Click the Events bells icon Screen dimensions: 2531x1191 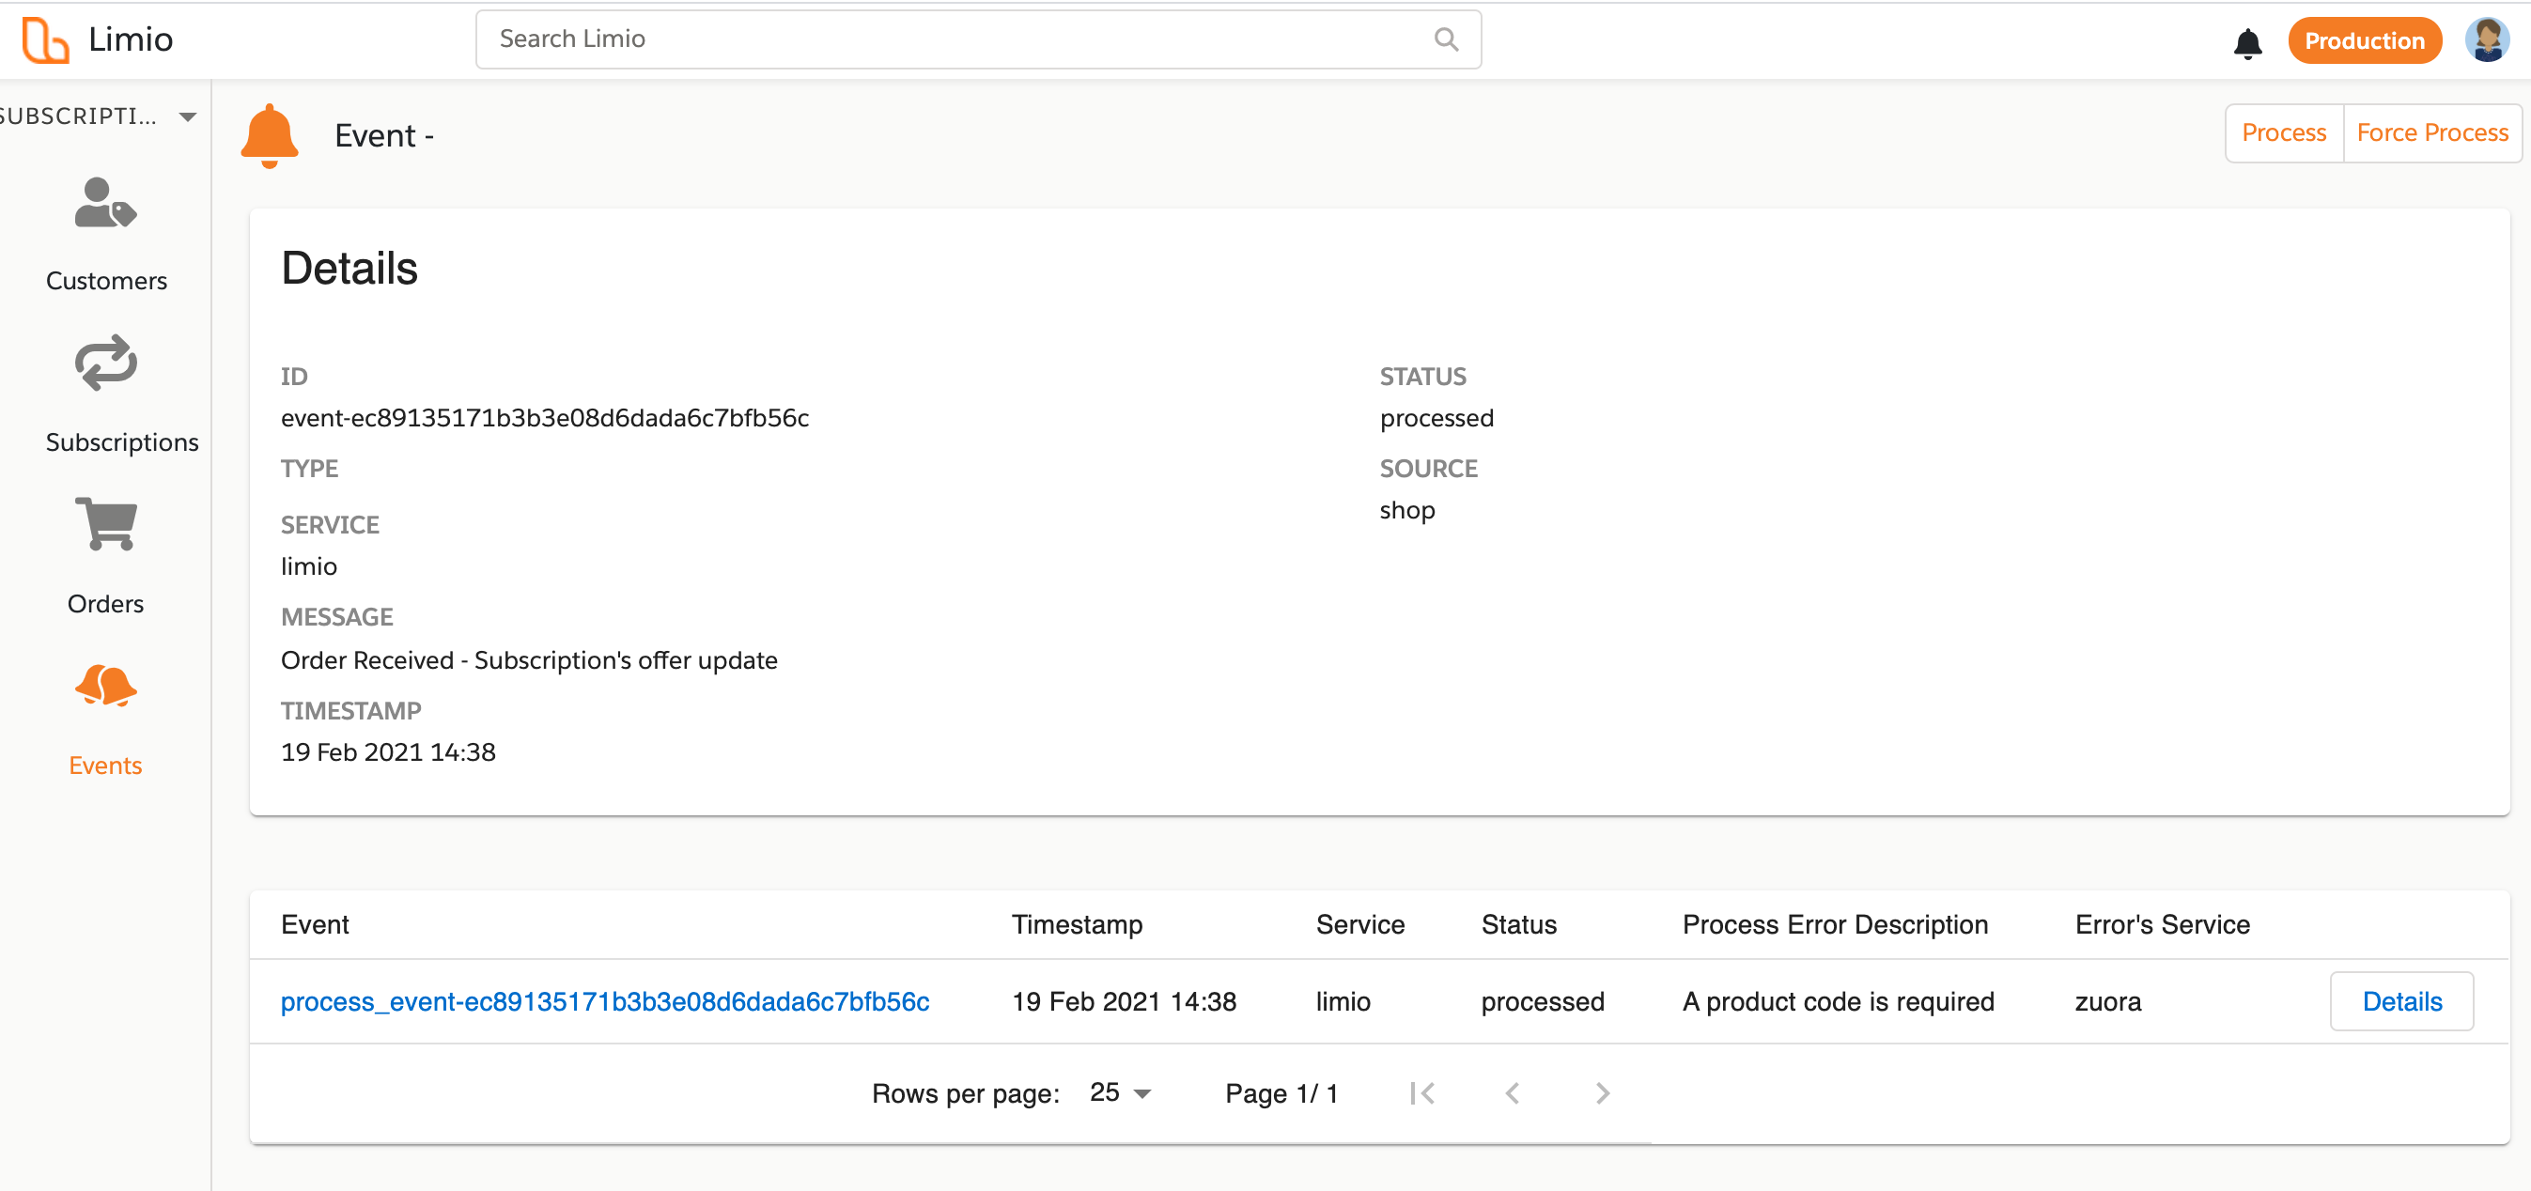[105, 685]
